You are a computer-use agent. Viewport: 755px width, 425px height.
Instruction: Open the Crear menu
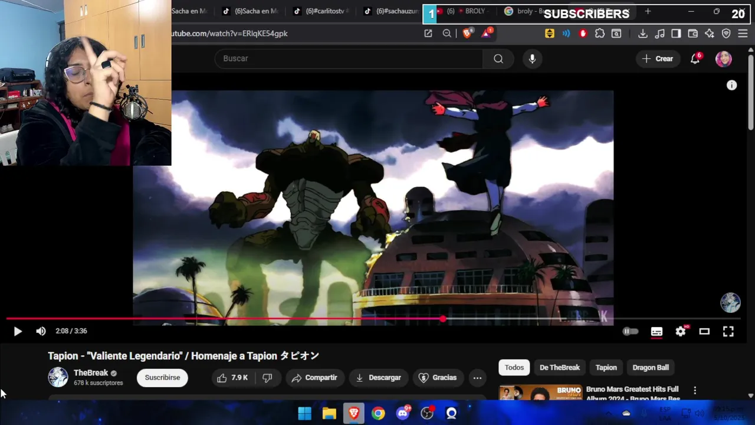tap(658, 58)
